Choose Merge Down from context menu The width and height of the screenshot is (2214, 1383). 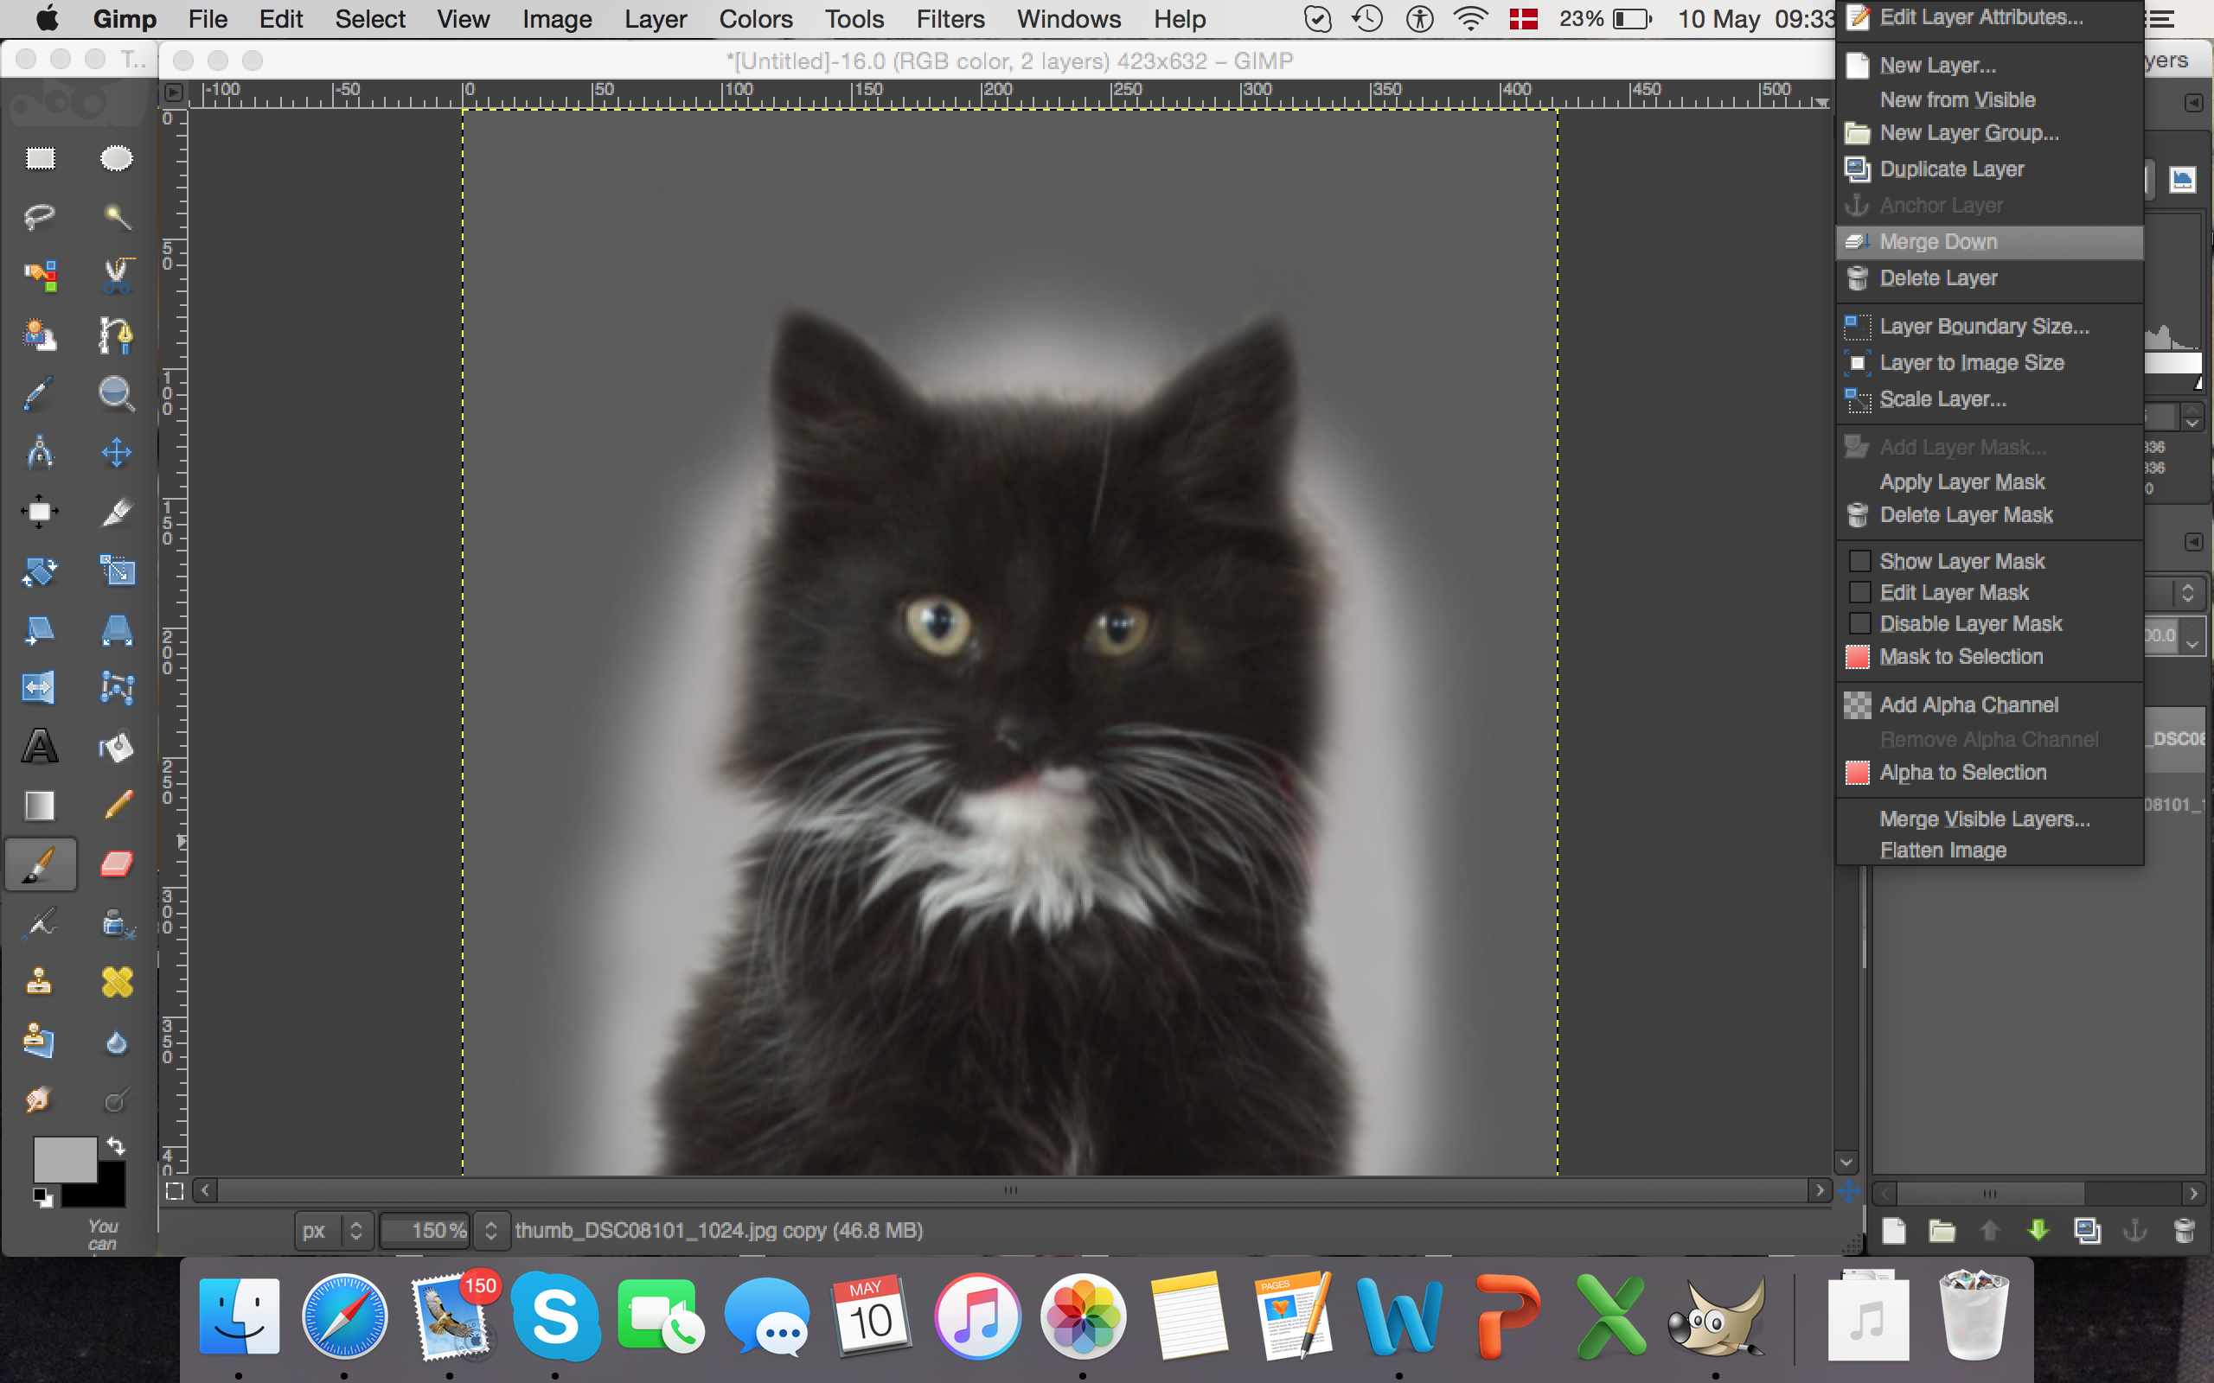1938,242
